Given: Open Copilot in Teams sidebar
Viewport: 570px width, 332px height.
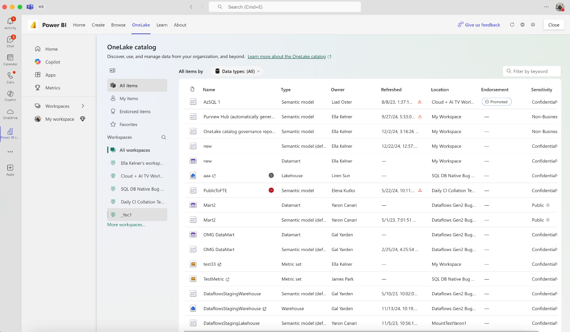Looking at the screenshot, I should pyautogui.click(x=10, y=96).
